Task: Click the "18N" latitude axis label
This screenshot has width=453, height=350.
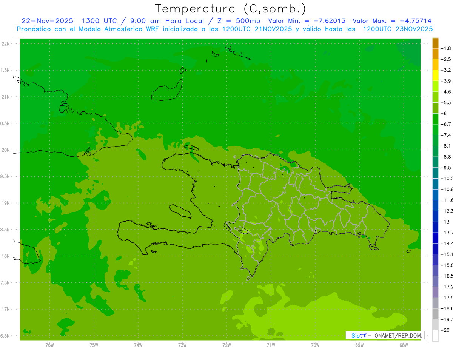Action: click(6, 256)
